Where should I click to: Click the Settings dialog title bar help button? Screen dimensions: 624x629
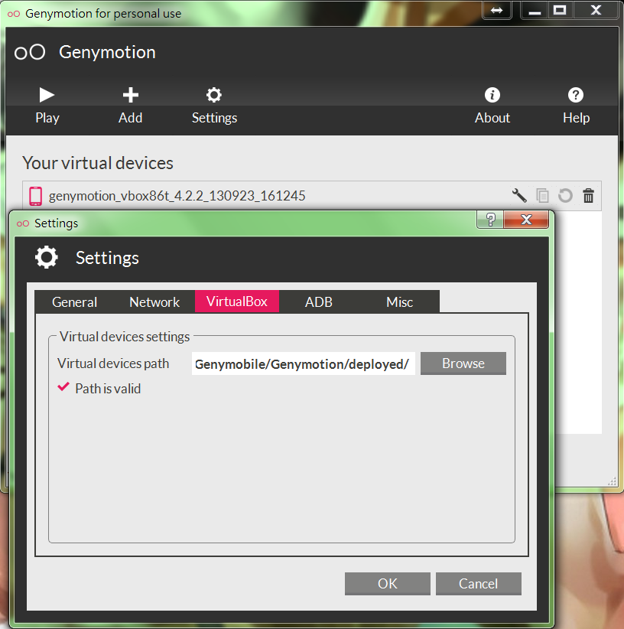click(x=490, y=220)
